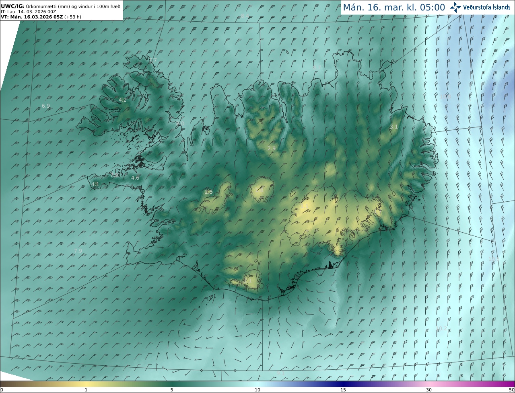Click the 6.9 value over the western sea
The image size is (515, 393).
(x=46, y=106)
